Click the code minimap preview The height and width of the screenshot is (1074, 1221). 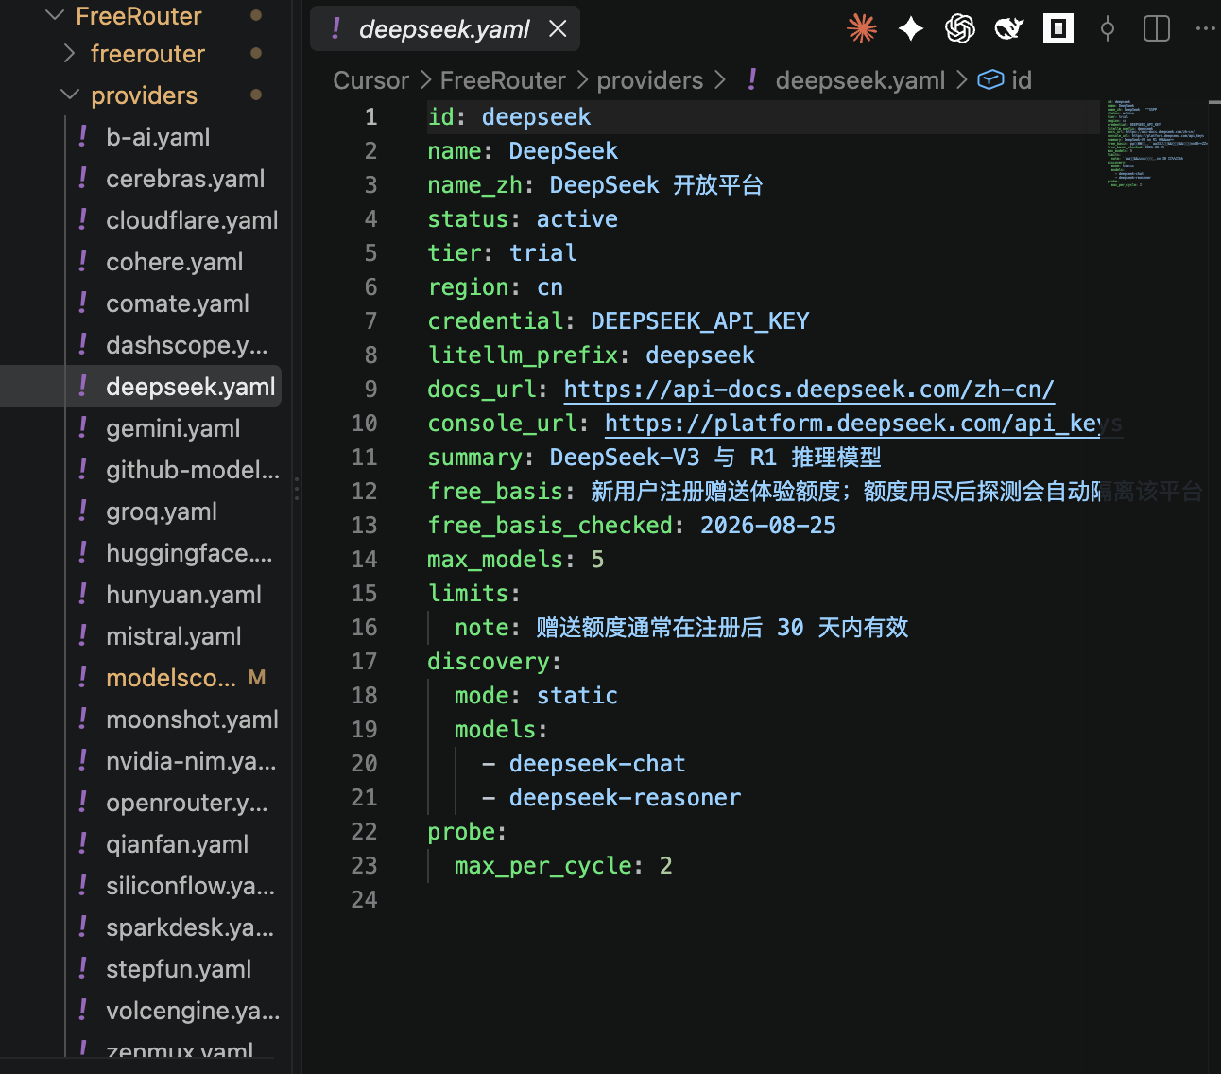[x=1157, y=143]
